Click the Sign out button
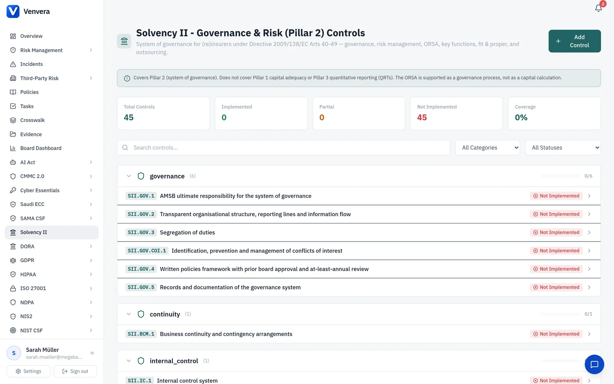Viewport: 614px width, 384px height. click(75, 371)
